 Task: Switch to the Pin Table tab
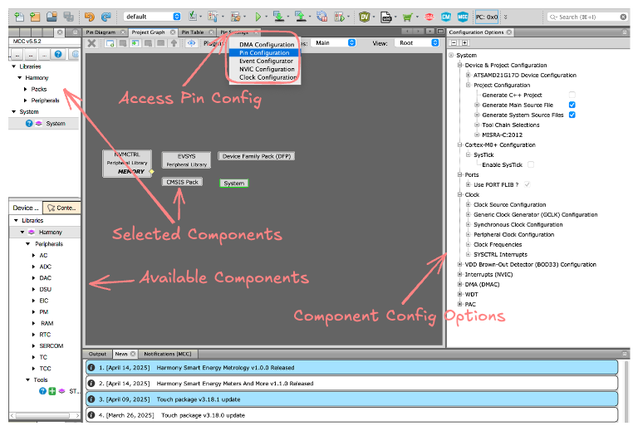[193, 32]
